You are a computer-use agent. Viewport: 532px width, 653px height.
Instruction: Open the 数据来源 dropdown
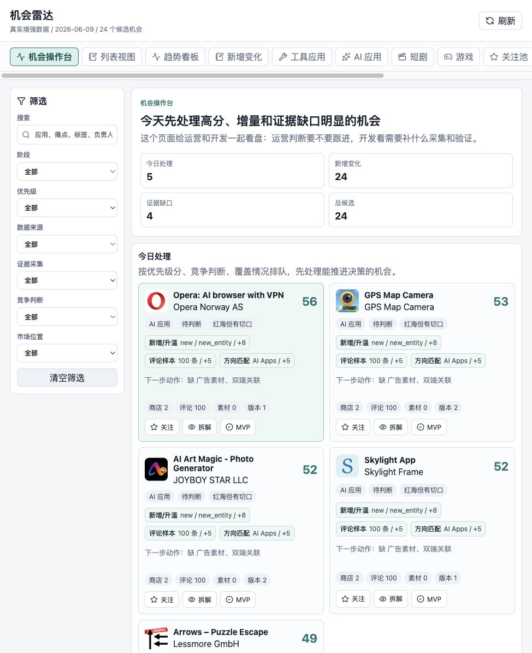[x=67, y=244]
